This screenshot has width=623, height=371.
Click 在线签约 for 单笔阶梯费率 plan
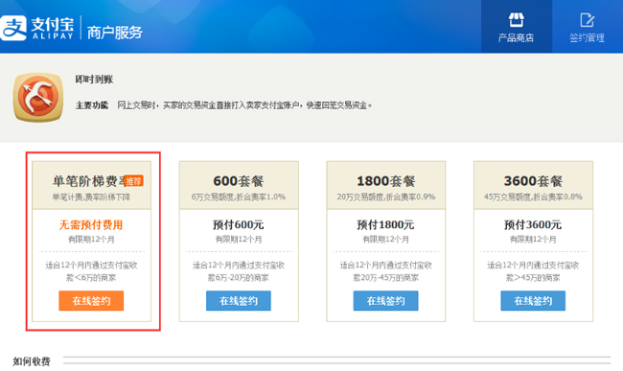click(91, 301)
